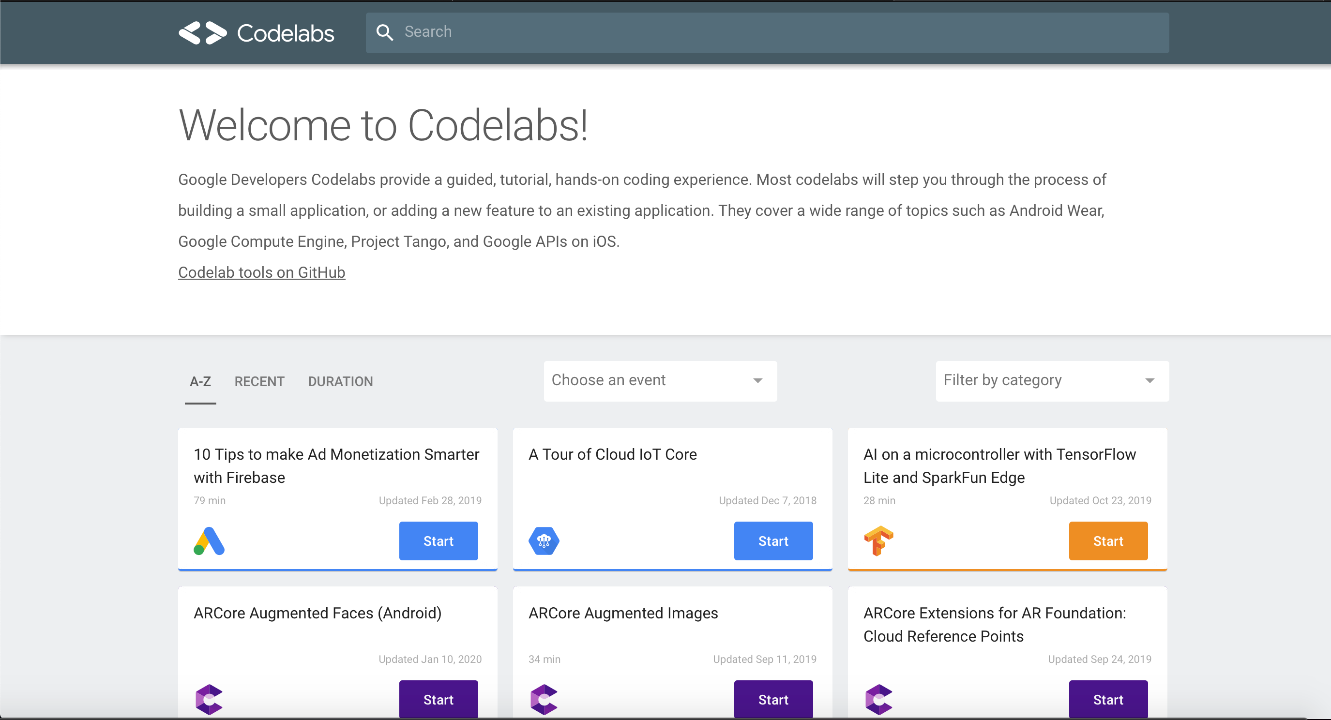
Task: Click the ARCore icon on Augmented Images card
Action: [x=544, y=699]
